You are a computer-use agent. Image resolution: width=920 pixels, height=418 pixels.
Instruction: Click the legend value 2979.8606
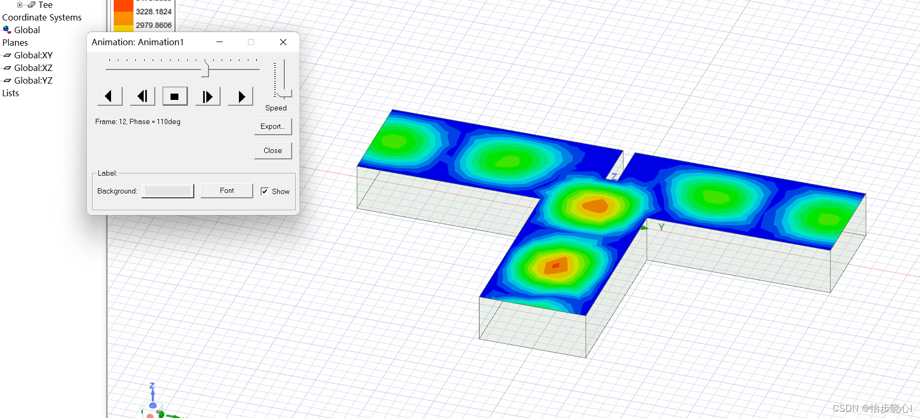(154, 25)
